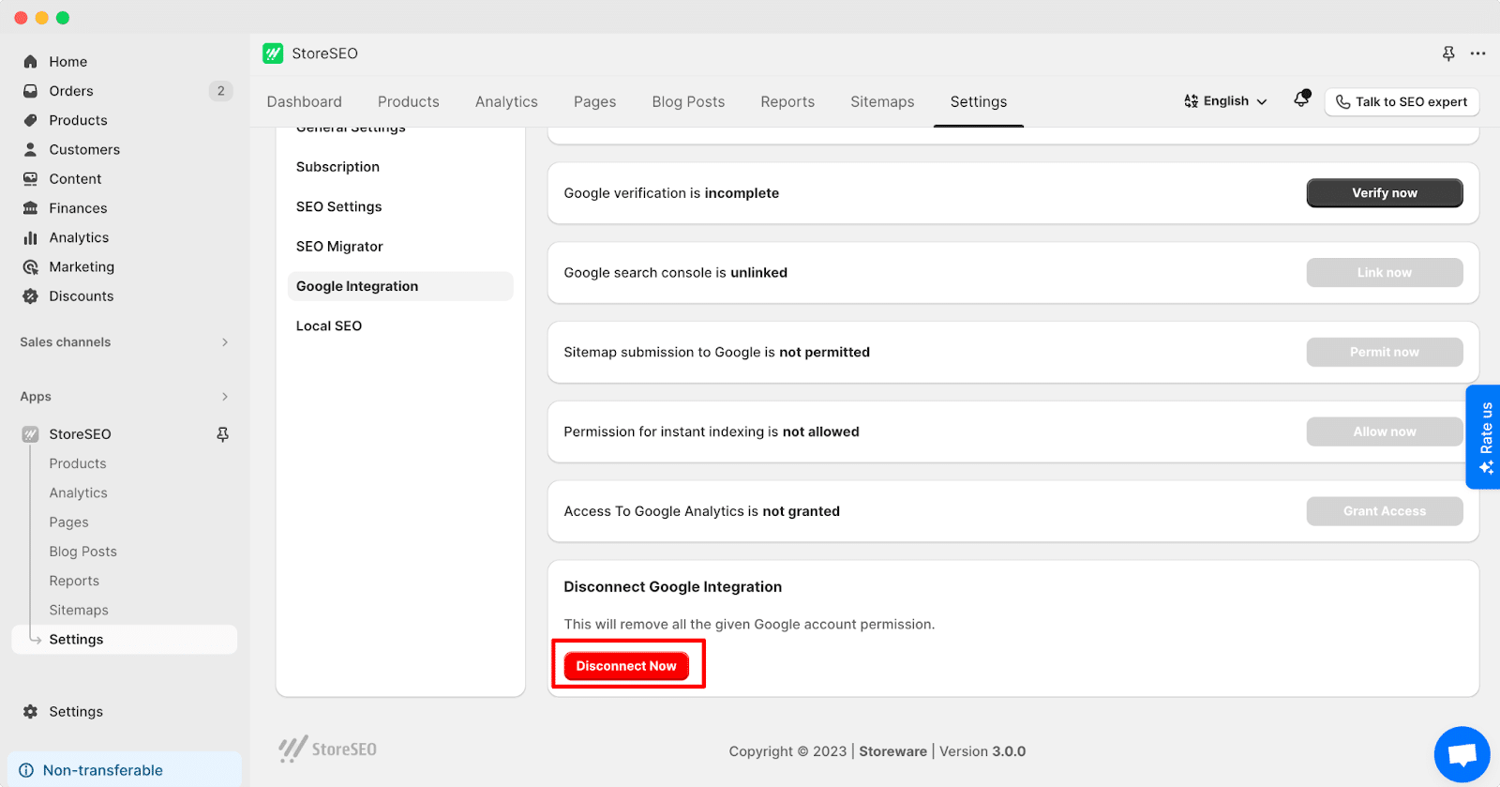Open the Analytics tab in StoreSEO

pyautogui.click(x=506, y=101)
